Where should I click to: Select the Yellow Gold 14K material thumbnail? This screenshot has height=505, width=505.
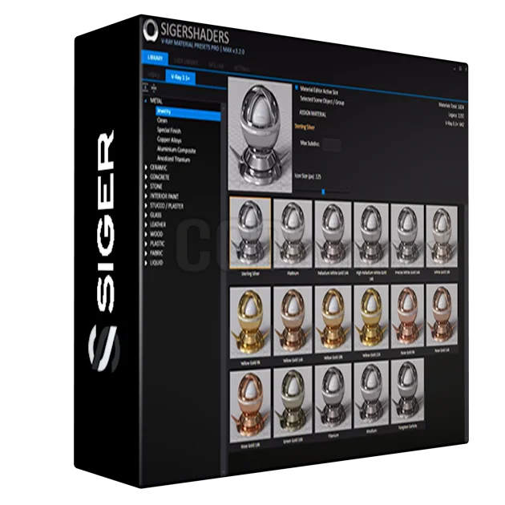click(293, 321)
